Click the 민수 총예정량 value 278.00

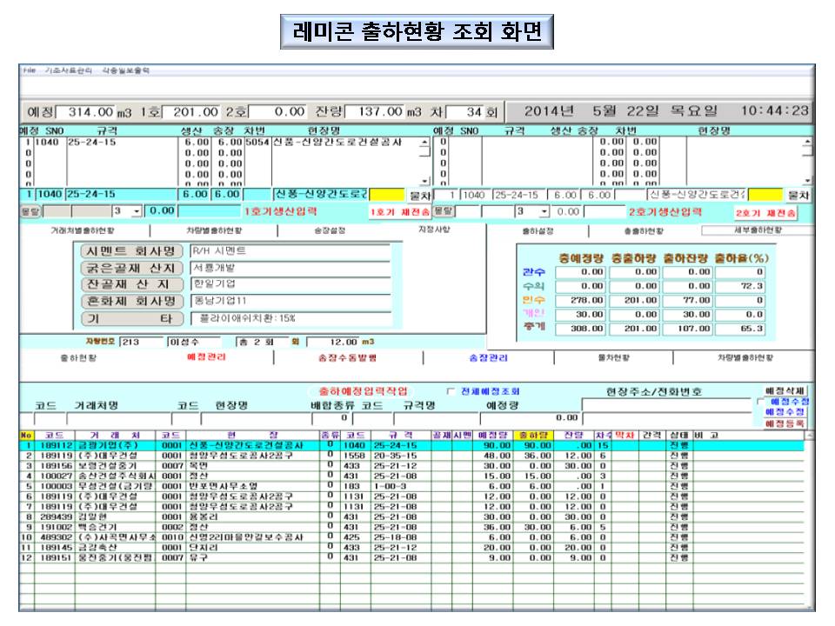[x=580, y=300]
